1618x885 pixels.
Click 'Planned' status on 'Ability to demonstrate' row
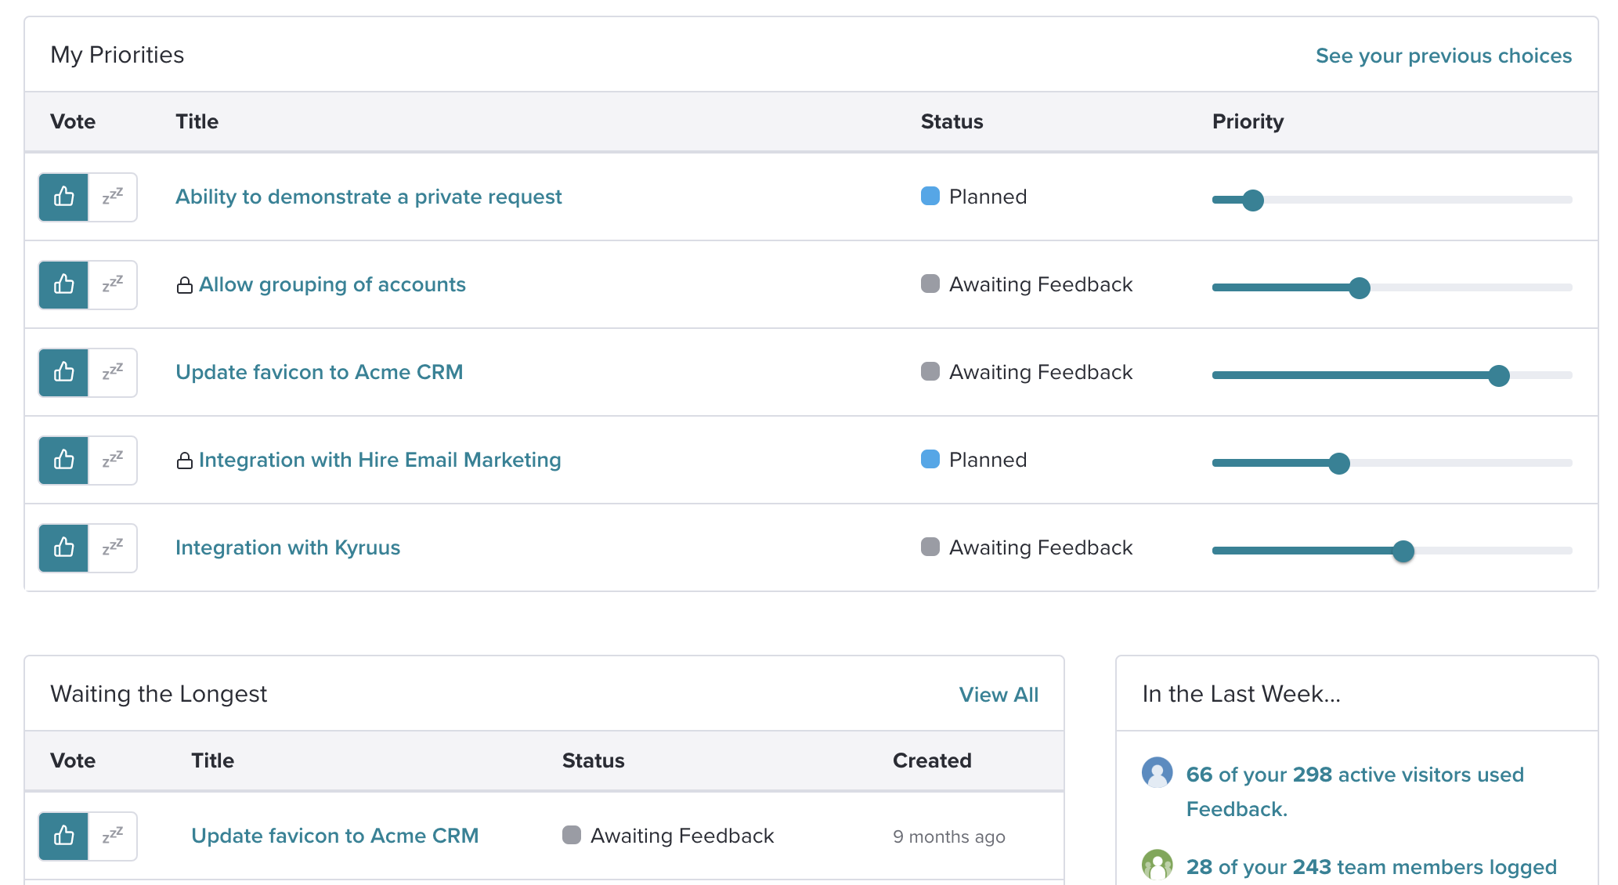[988, 197]
